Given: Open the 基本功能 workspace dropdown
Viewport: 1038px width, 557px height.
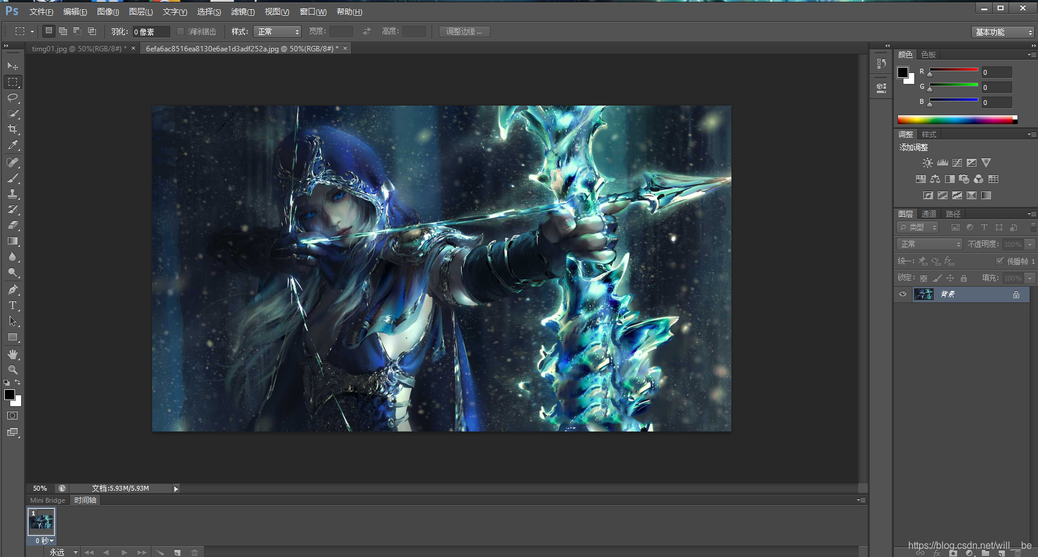Looking at the screenshot, I should [1003, 32].
